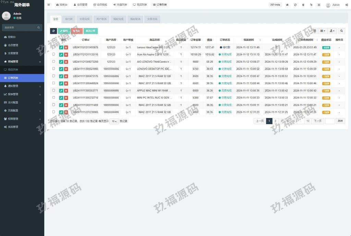Click the green edit icon for order UB24111121311493876

61,48
